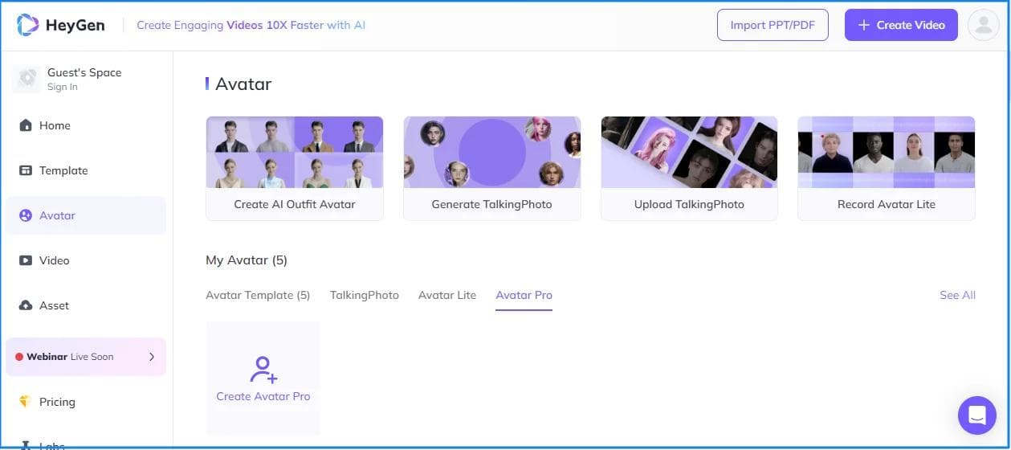Select the Avatar Lite tab

(447, 295)
